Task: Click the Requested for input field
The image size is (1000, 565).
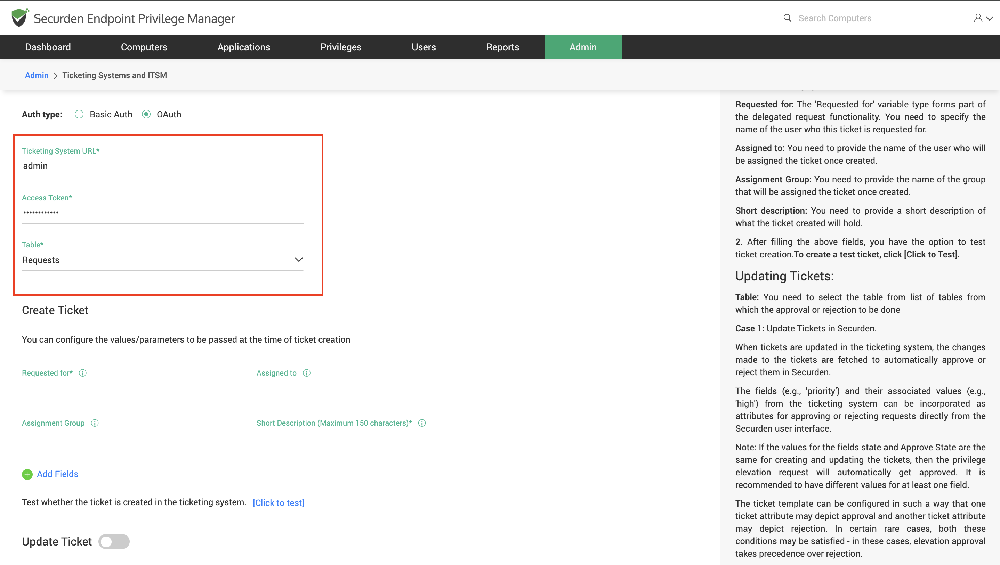Action: coord(131,390)
